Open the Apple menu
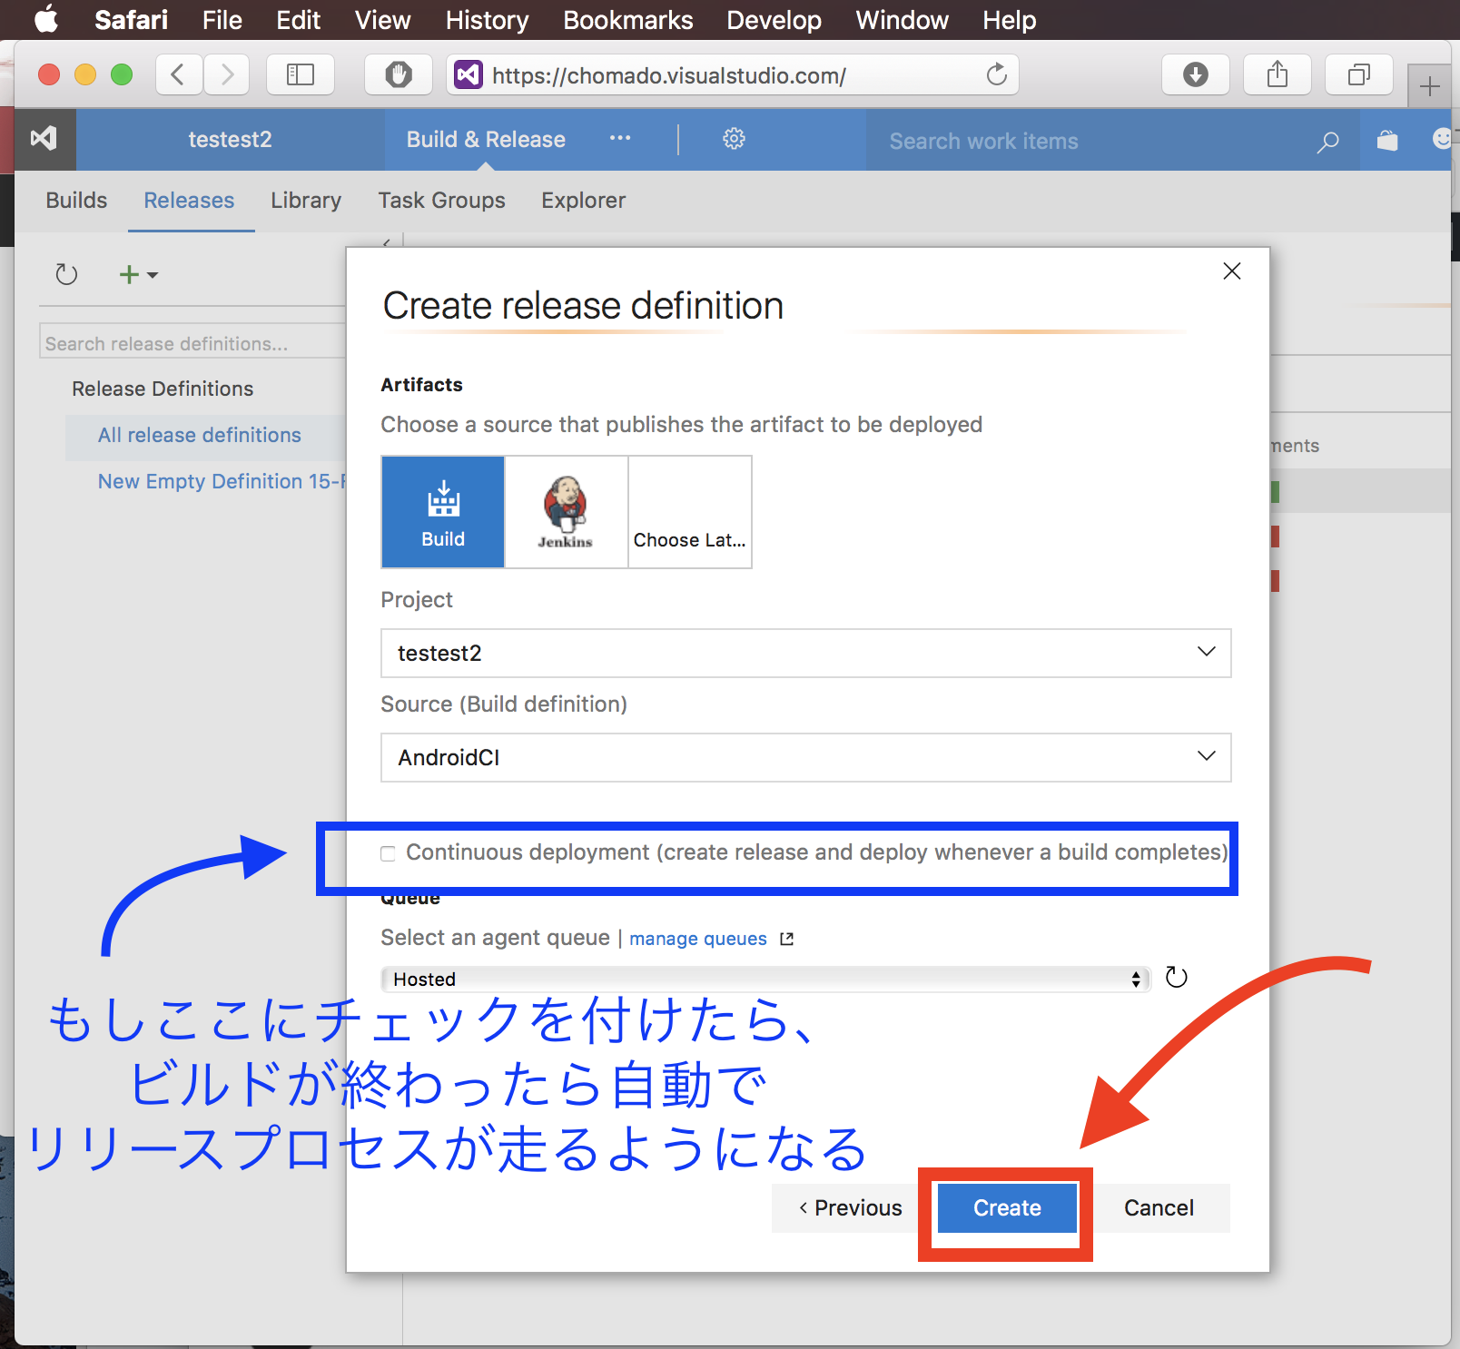The image size is (1460, 1349). [46, 19]
